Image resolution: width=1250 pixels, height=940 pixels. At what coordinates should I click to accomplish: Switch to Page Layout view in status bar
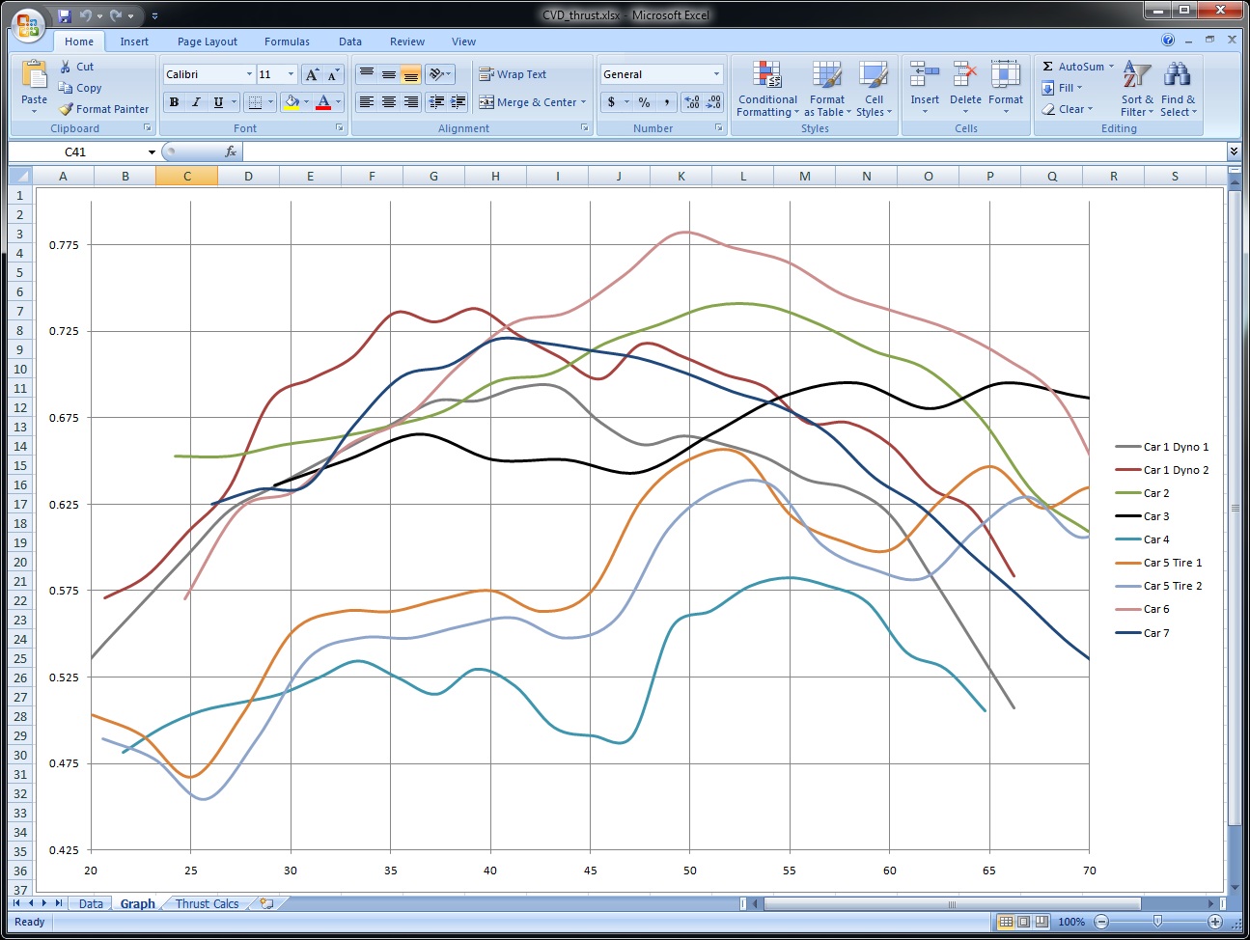tap(1024, 922)
